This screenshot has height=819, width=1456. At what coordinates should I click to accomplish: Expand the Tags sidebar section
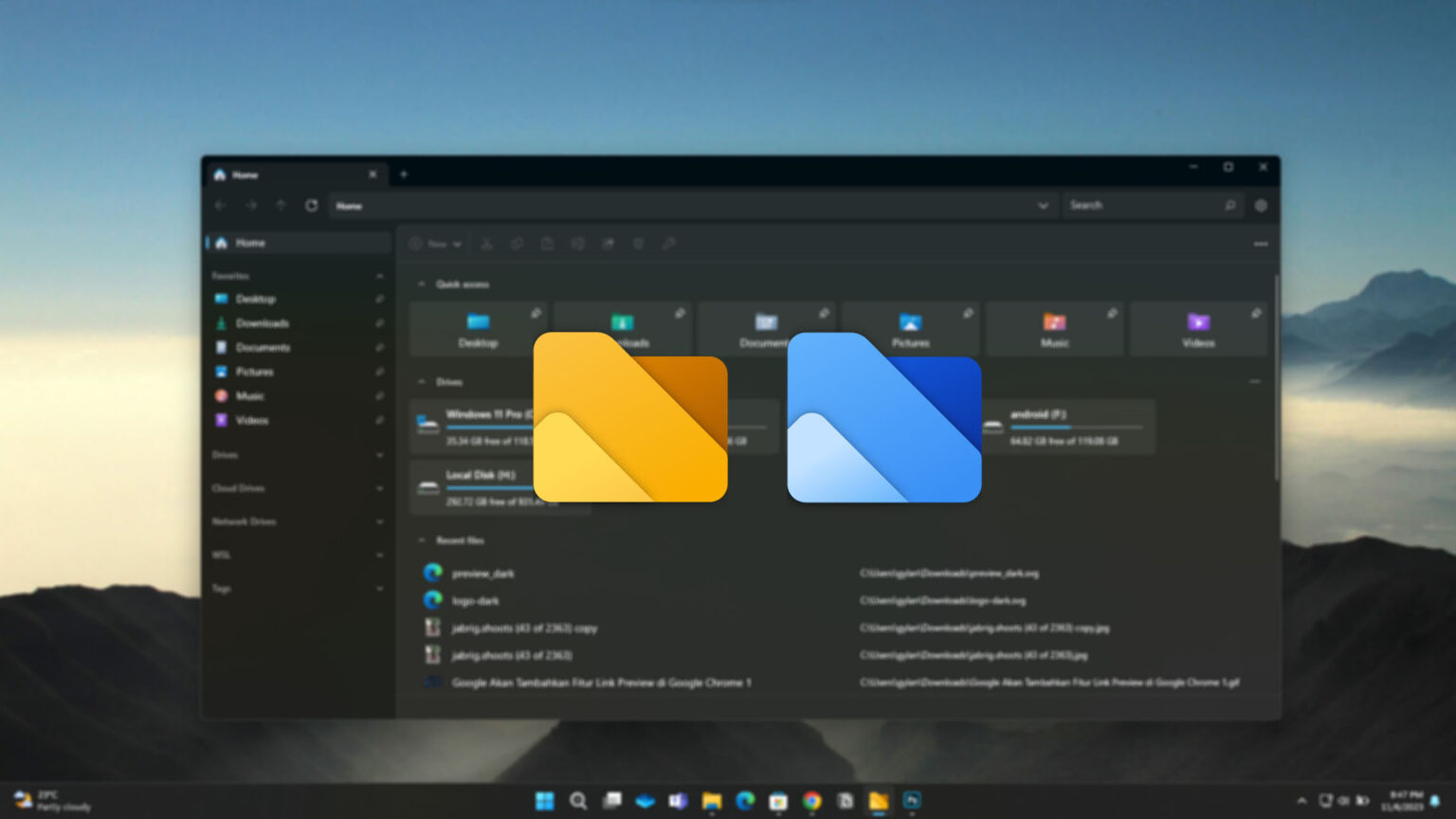pyautogui.click(x=379, y=589)
